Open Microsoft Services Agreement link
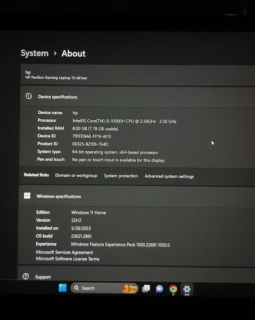 (64, 252)
